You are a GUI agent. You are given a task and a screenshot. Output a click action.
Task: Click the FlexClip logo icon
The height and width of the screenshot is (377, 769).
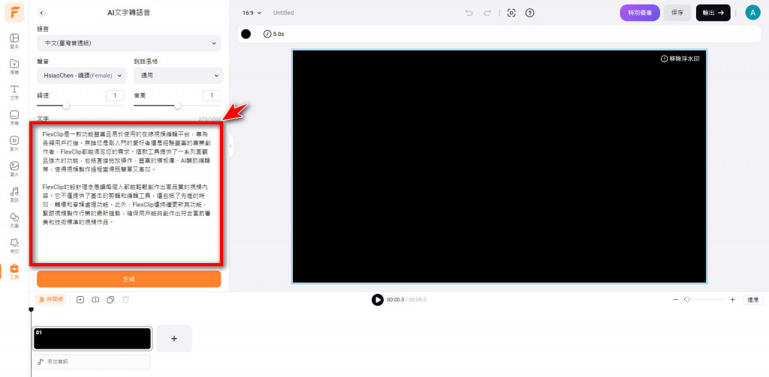(x=14, y=13)
